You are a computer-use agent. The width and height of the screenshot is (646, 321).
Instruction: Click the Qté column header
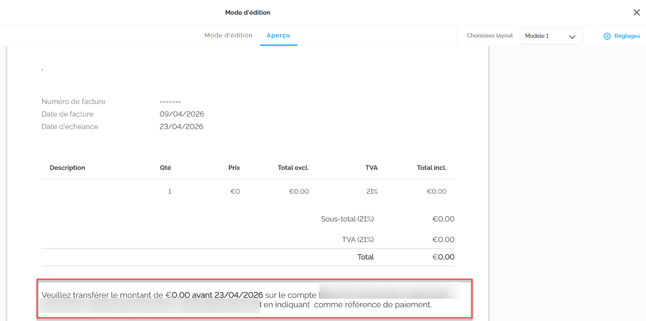(x=165, y=168)
